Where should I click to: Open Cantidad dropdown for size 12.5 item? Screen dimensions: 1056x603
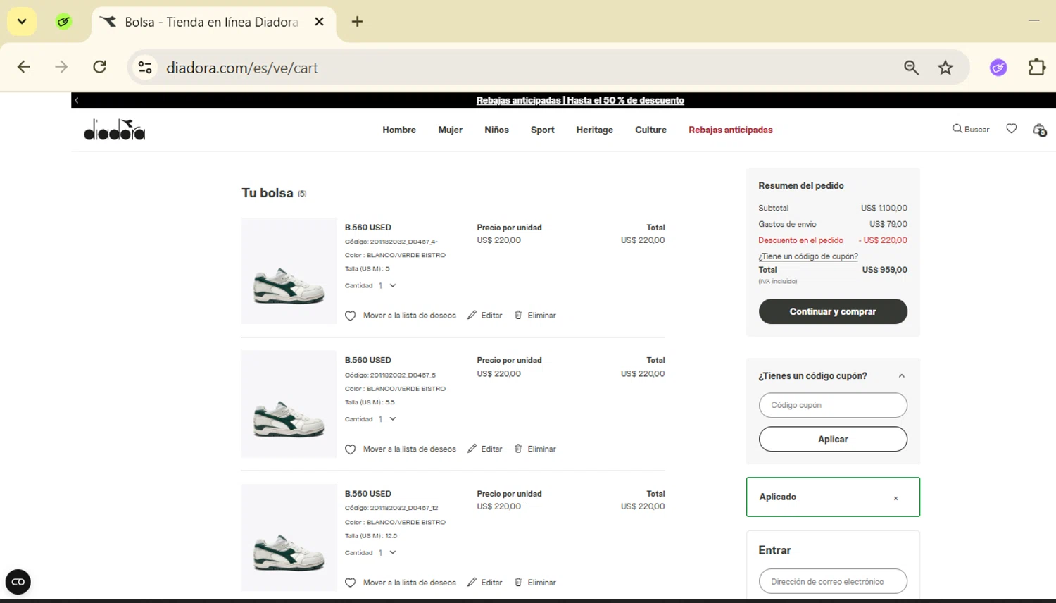(x=387, y=553)
